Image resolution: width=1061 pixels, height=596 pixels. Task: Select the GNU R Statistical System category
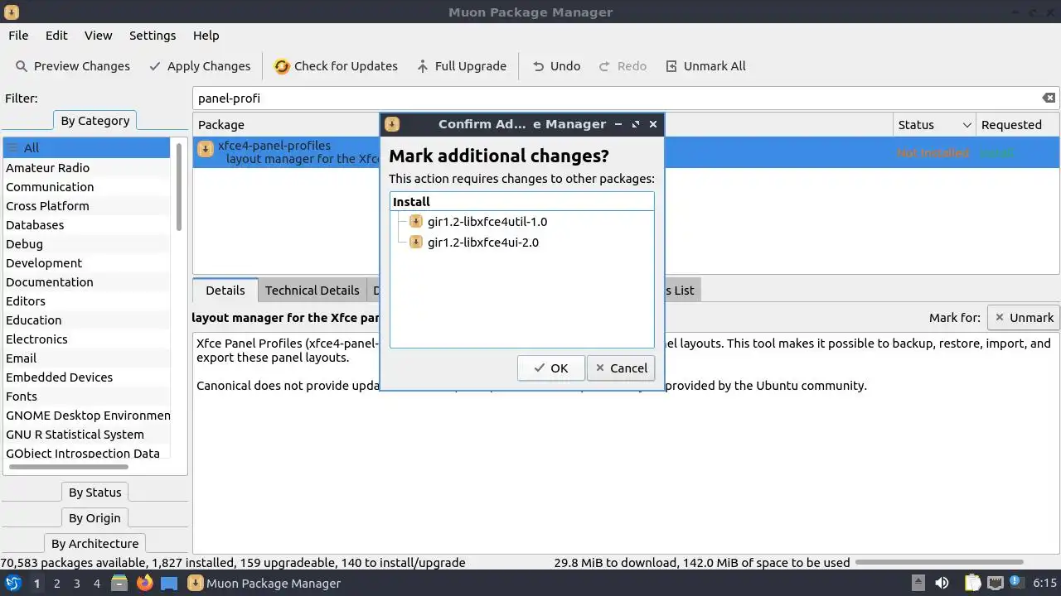coord(87,435)
